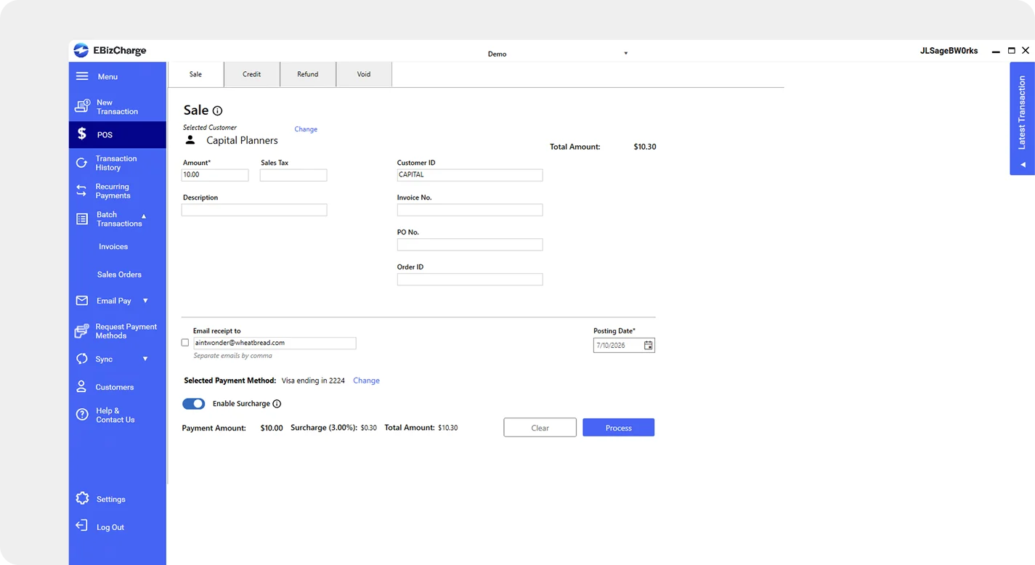1035x565 pixels.
Task: Click the Email Pay envelope icon
Action: click(82, 301)
